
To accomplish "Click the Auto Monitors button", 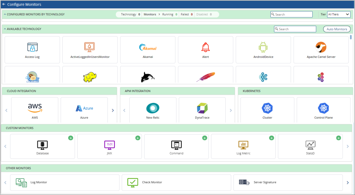I will (x=337, y=29).
